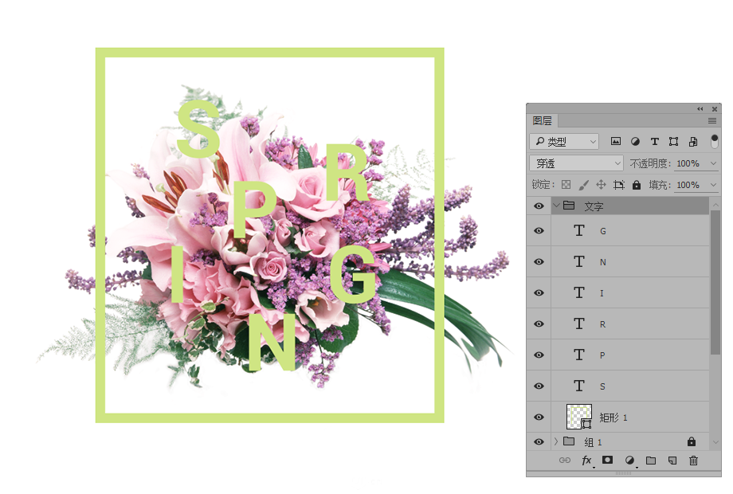
Task: Hide the G text layer
Action: pyautogui.click(x=539, y=231)
